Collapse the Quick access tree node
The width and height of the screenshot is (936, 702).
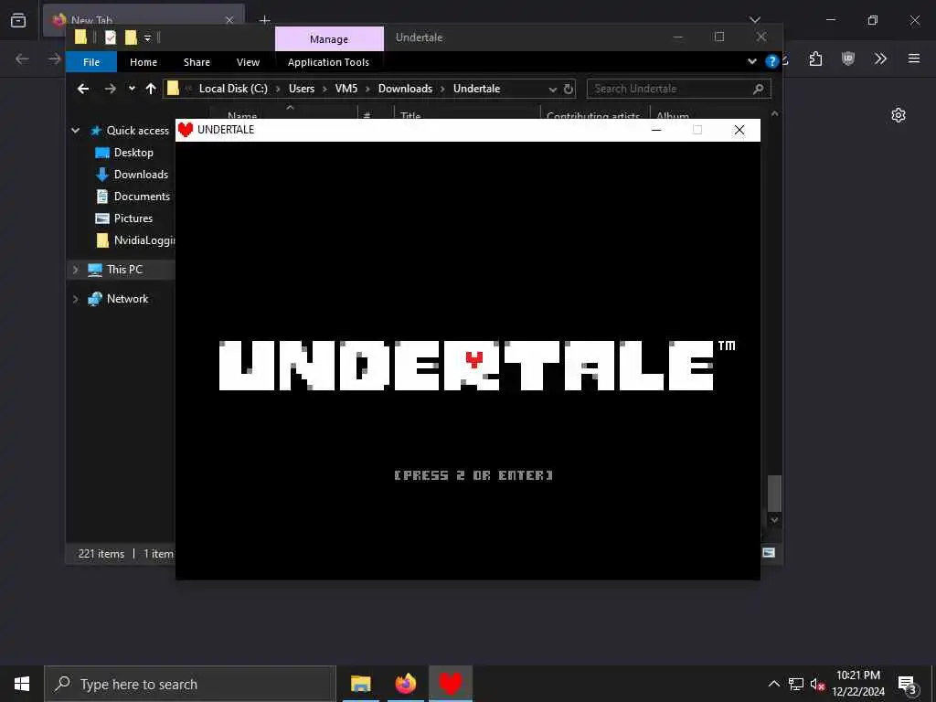tap(76, 130)
